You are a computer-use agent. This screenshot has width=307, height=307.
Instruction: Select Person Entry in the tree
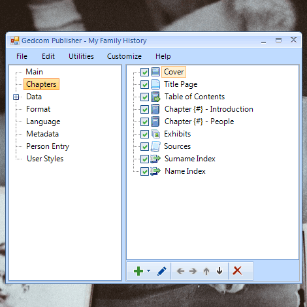coord(48,146)
